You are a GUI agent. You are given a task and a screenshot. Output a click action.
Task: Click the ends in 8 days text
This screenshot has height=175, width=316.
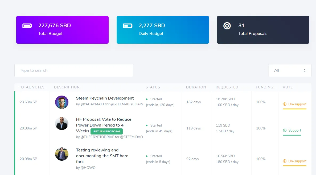[x=158, y=162]
